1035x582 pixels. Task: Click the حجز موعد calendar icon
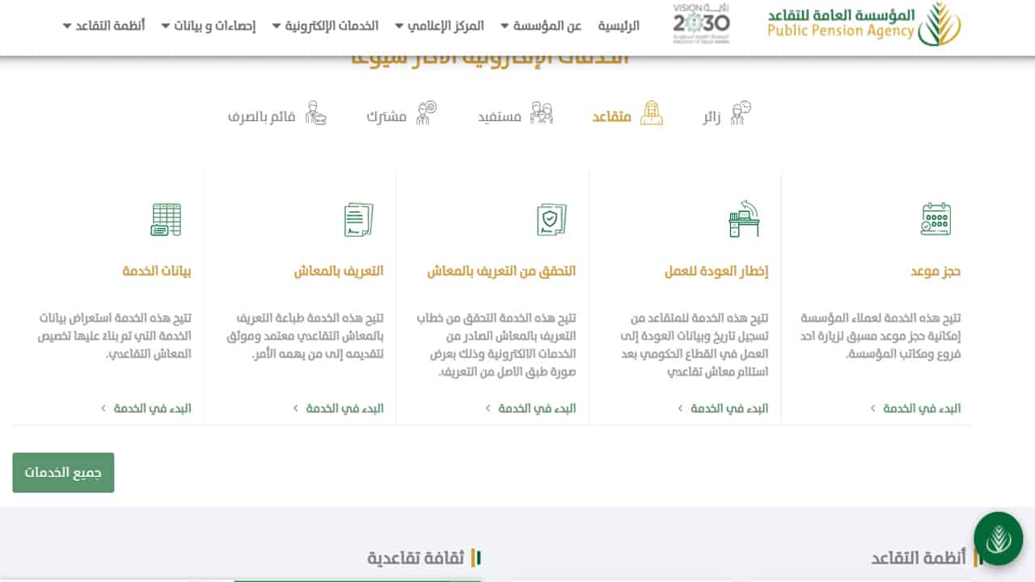pos(936,219)
